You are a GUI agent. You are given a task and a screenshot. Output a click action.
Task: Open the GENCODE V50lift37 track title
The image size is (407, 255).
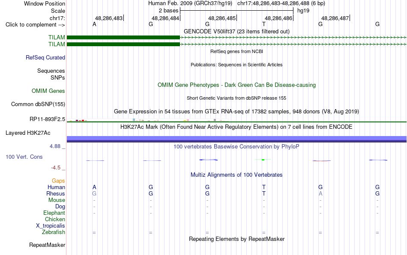pyautogui.click(x=237, y=31)
